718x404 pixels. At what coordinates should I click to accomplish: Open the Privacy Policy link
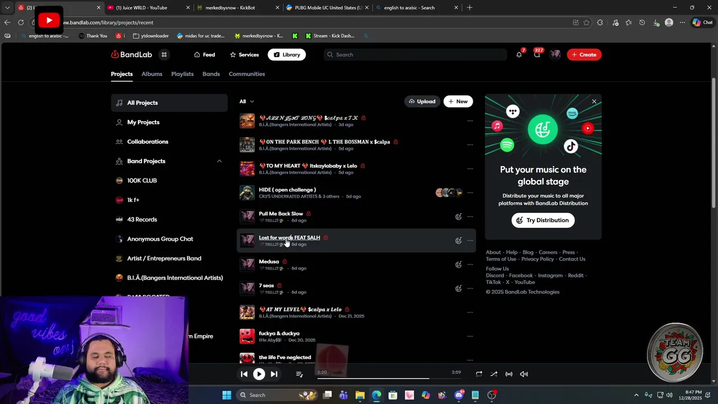click(537, 259)
